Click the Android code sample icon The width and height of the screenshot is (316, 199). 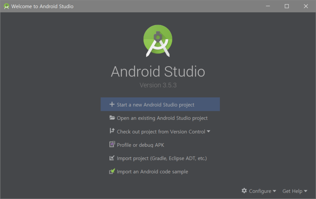(x=112, y=171)
